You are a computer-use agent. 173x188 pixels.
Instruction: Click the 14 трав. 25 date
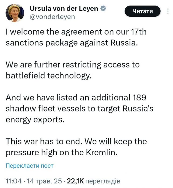[44, 181]
